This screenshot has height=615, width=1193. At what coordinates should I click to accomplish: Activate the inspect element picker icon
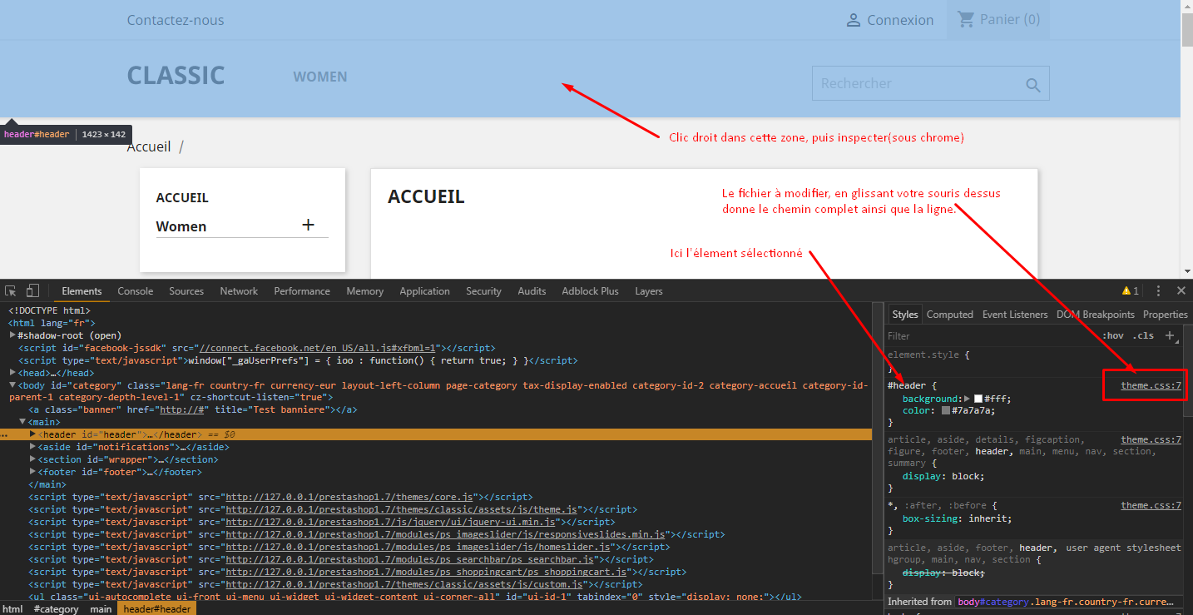(x=11, y=291)
